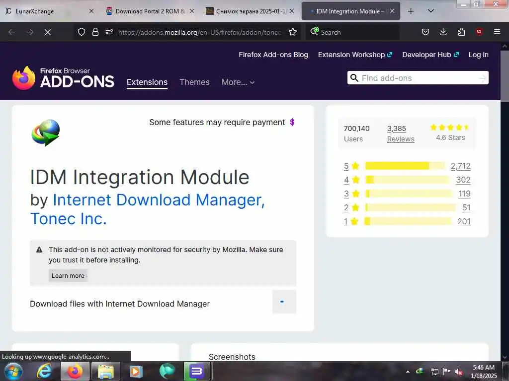Click the muted volume tray icon

point(459,372)
